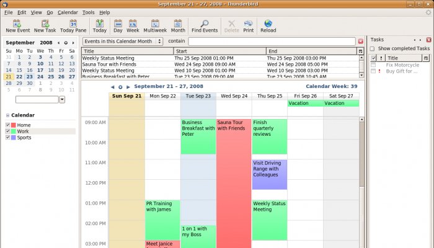
Task: Sort events by Title column
Action: pos(128,51)
